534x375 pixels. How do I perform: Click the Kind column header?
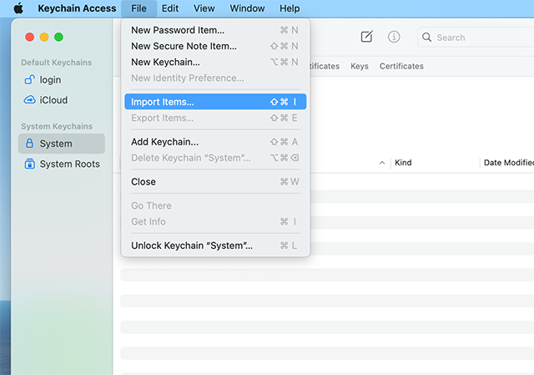403,163
